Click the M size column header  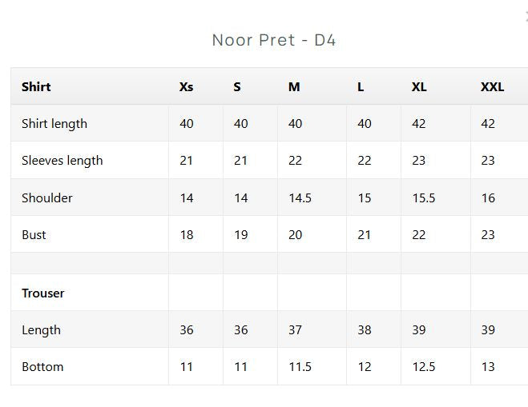(x=294, y=87)
